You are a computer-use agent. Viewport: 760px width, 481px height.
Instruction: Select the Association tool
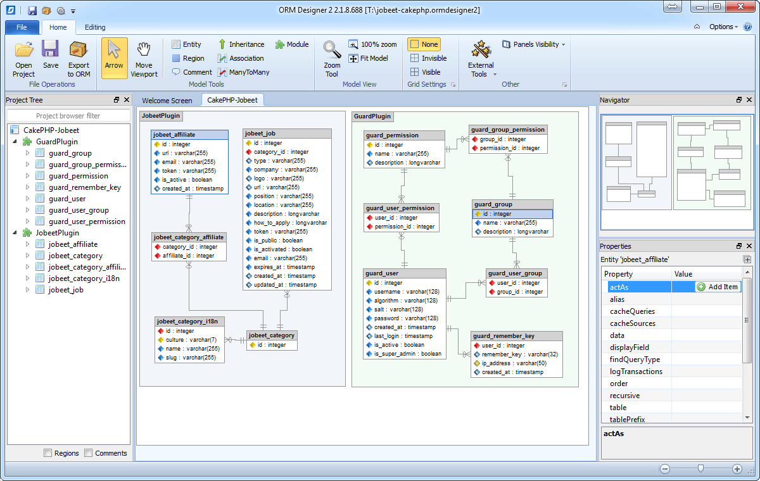click(241, 58)
